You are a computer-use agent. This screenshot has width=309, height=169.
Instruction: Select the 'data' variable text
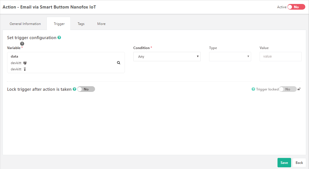point(14,56)
